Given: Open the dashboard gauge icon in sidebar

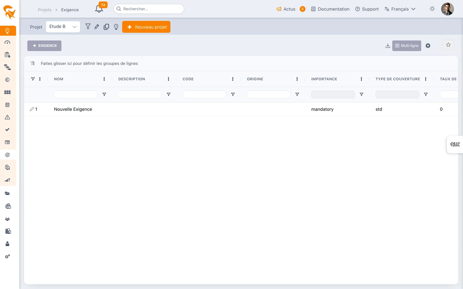Looking at the screenshot, I should pos(7,42).
